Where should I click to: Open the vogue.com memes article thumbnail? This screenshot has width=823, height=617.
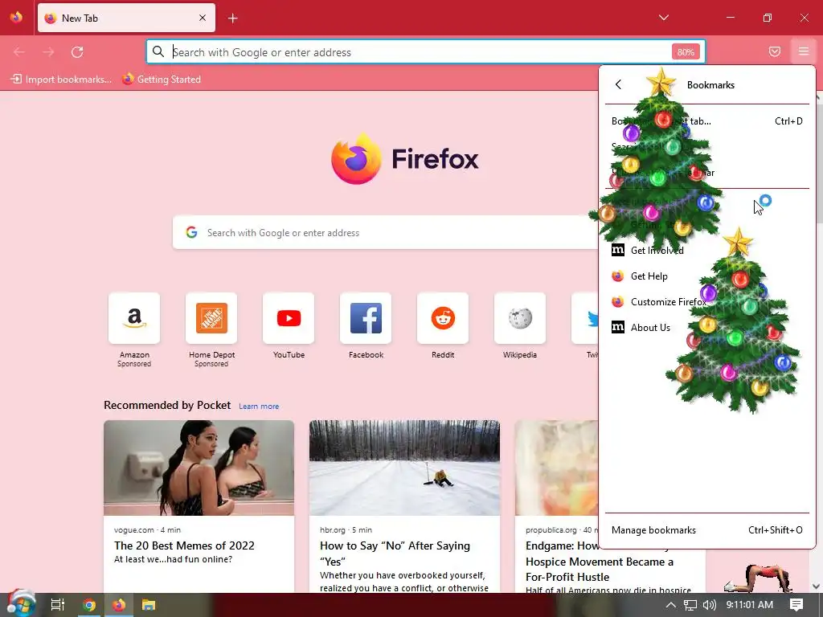pyautogui.click(x=199, y=468)
